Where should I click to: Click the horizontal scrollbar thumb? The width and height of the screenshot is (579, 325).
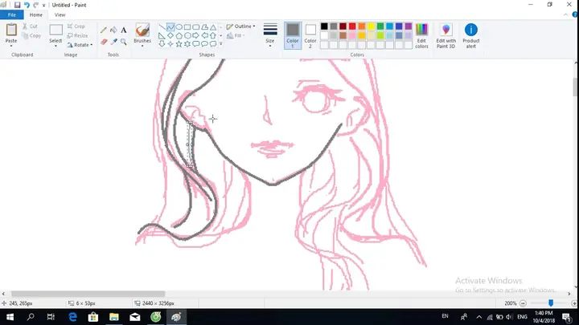pyautogui.click(x=88, y=294)
